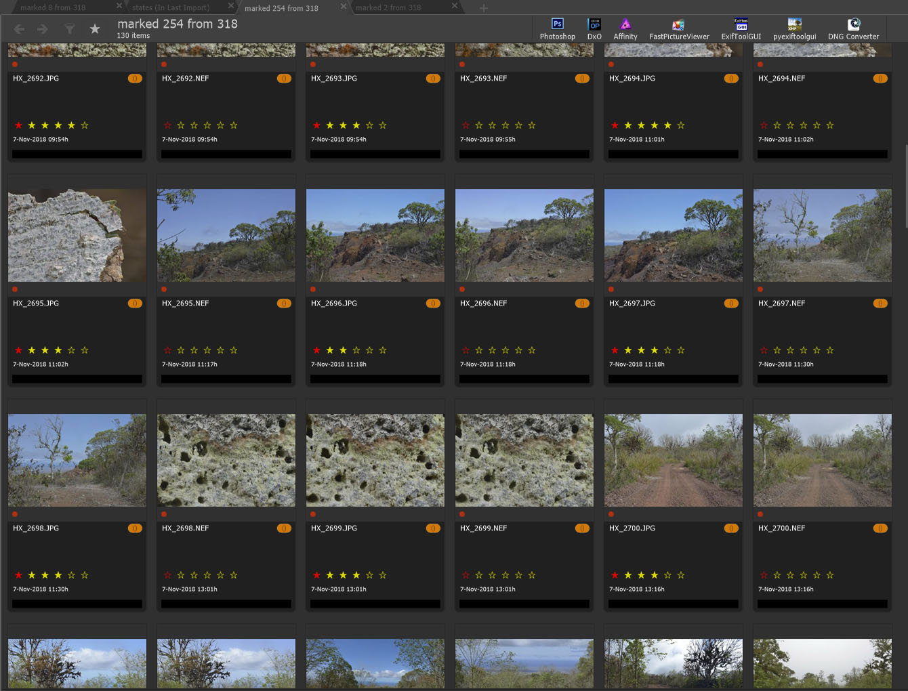This screenshot has height=691, width=908.
Task: Click the orange 0 badge on HX_2697.JPG
Action: point(731,303)
